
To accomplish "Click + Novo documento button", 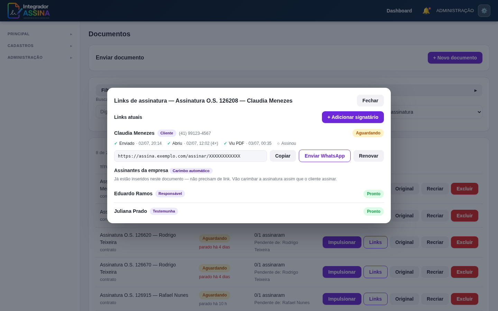I will 455,58.
